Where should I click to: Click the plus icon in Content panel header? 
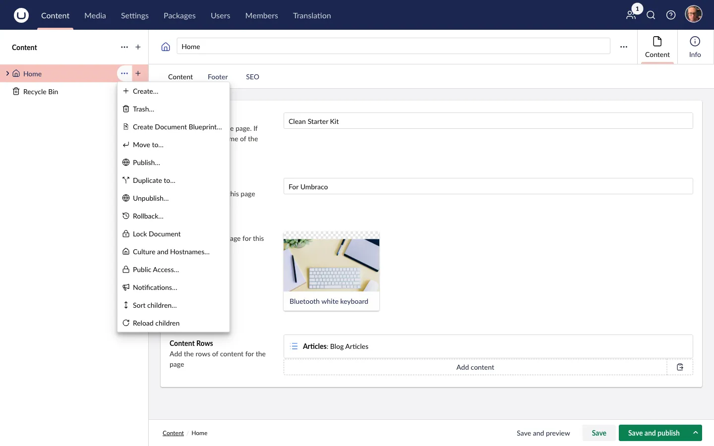(138, 47)
